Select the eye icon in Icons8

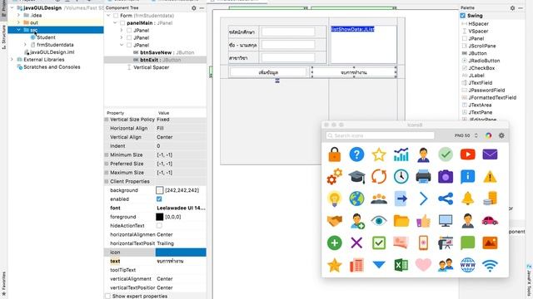pyautogui.click(x=379, y=221)
